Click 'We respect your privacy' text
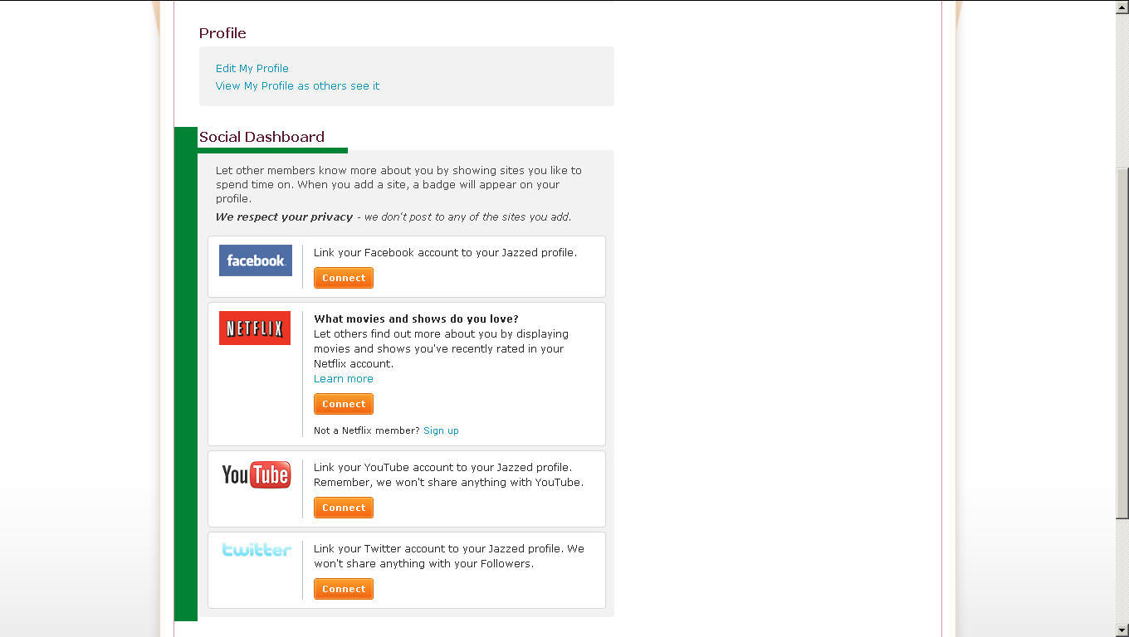 tap(284, 217)
